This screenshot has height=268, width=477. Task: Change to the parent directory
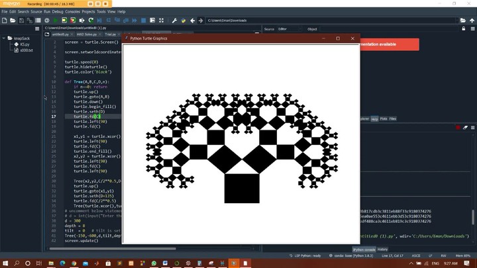pyautogui.click(x=472, y=21)
